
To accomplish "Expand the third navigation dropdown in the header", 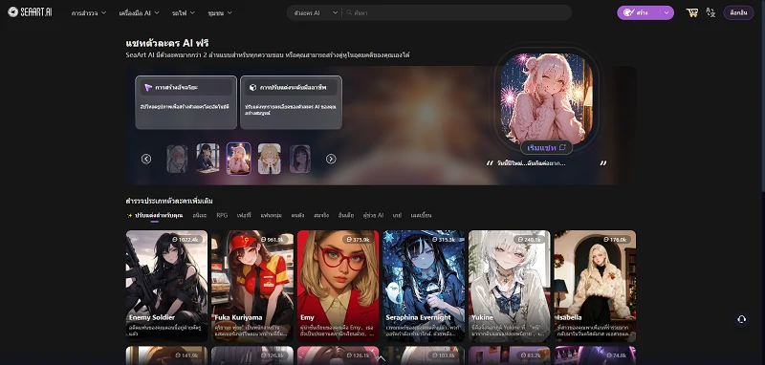I will pyautogui.click(x=183, y=13).
